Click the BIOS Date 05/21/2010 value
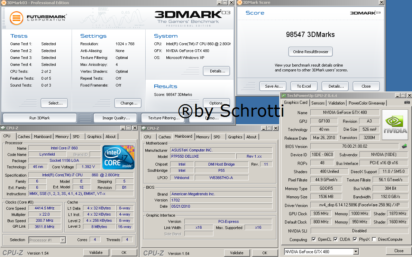 click(221, 206)
